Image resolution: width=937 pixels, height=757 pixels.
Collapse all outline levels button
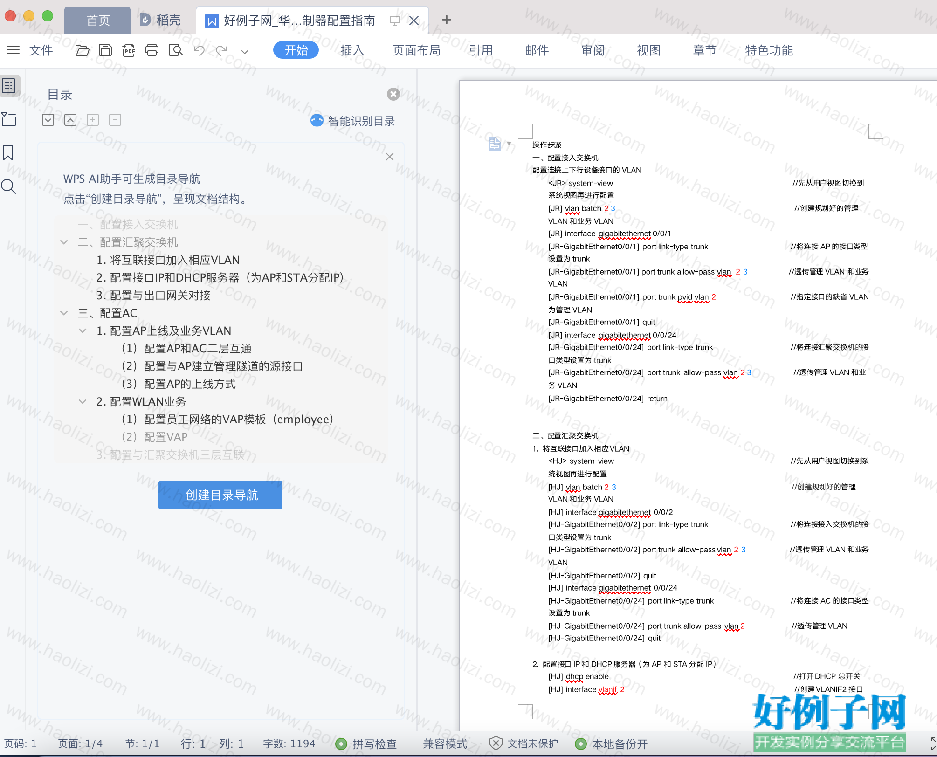click(70, 120)
